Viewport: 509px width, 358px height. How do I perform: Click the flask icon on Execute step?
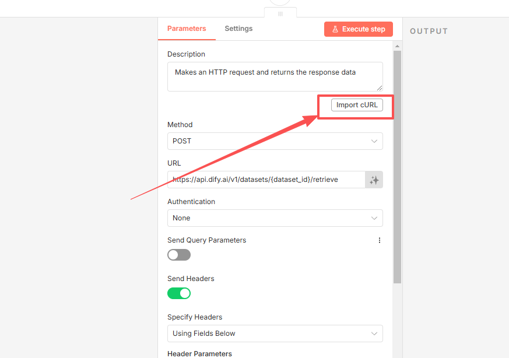pos(335,29)
